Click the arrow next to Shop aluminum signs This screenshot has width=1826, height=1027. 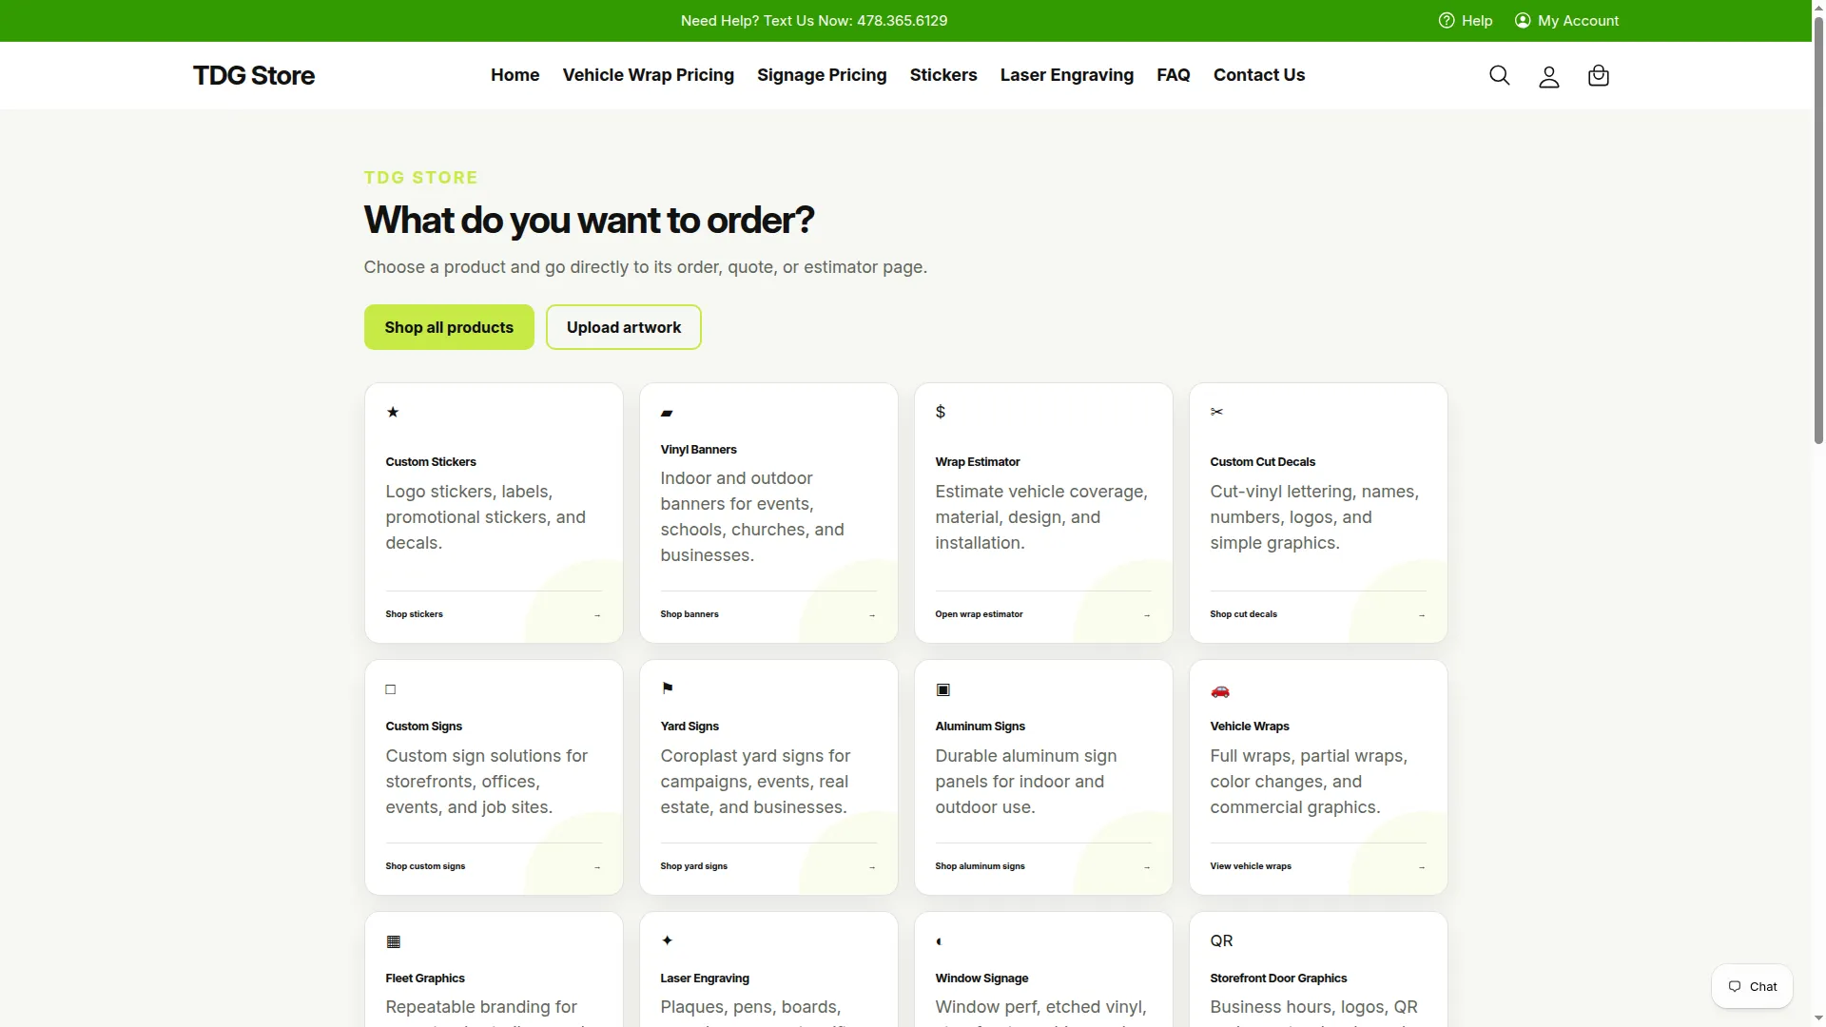pyautogui.click(x=1147, y=867)
